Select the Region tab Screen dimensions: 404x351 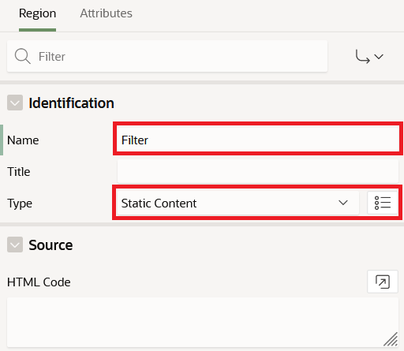pos(37,13)
